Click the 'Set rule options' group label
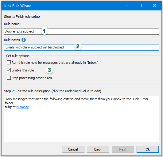The height and width of the screenshot is (157, 163). click(x=18, y=56)
